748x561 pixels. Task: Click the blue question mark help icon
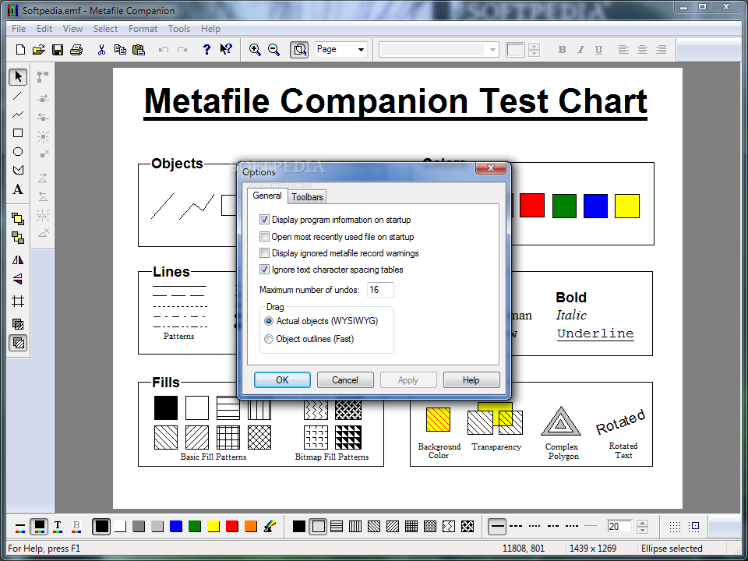[206, 49]
